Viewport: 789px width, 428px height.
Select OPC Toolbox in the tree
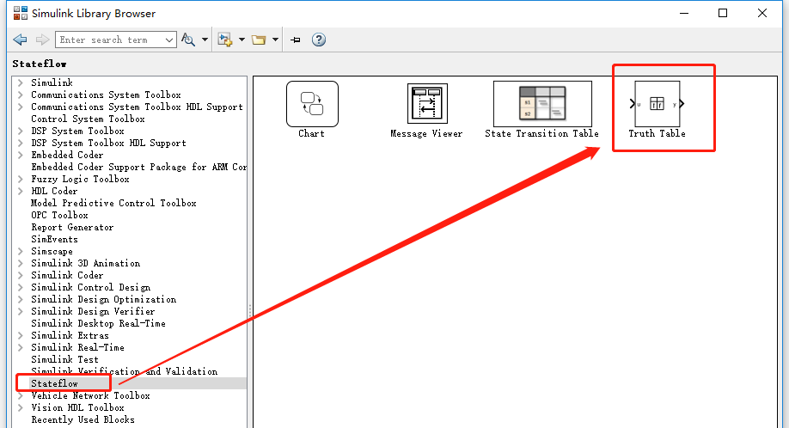(x=59, y=215)
